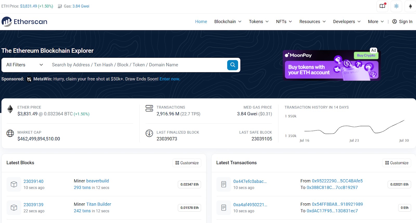Open last safe block 23039105
The image size is (416, 223).
262,139
